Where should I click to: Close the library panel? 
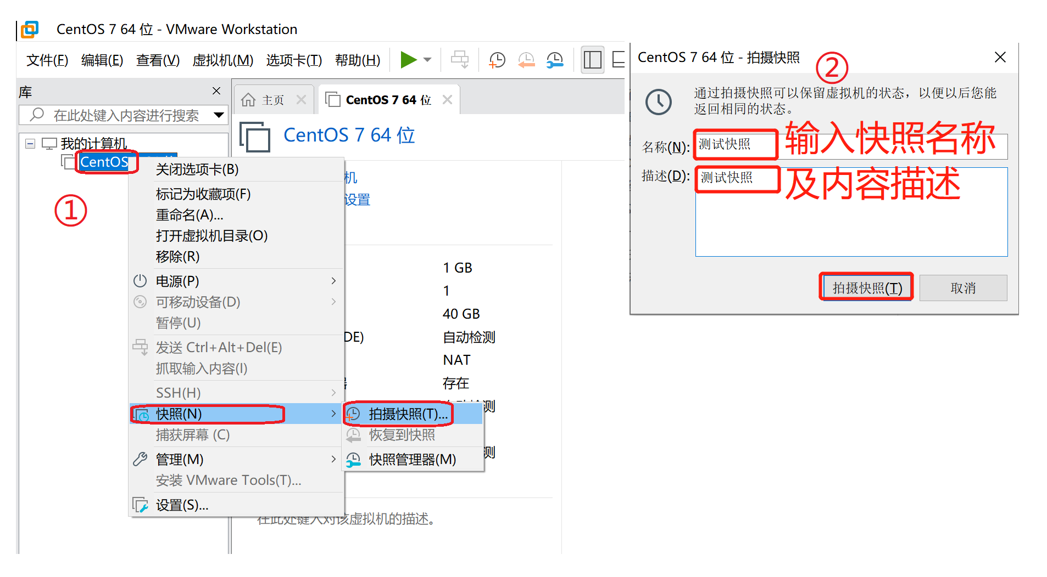coord(216,91)
